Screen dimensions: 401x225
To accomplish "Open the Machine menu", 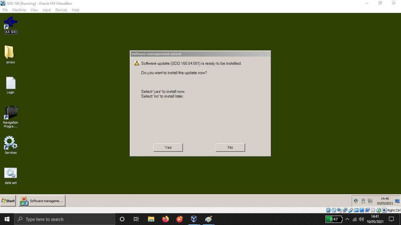I will (19, 10).
